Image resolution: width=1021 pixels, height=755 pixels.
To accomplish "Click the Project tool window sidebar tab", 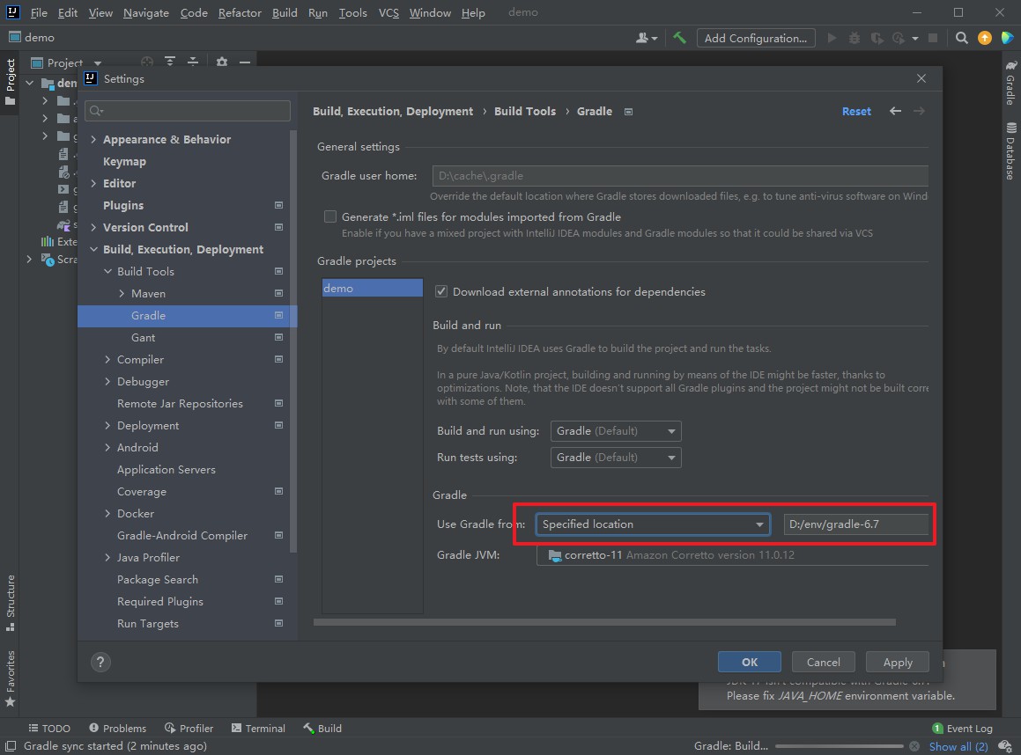I will 10,81.
